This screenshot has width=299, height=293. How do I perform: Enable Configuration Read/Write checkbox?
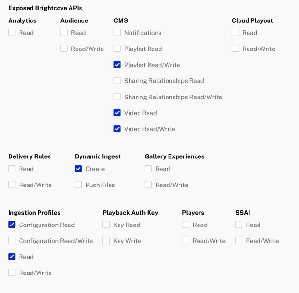pyautogui.click(x=12, y=240)
